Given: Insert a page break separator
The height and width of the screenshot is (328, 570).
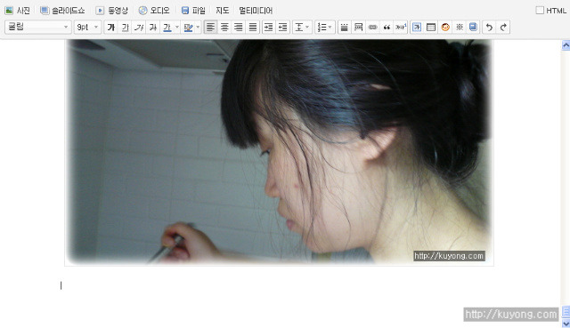Looking at the screenshot, I should click(358, 28).
